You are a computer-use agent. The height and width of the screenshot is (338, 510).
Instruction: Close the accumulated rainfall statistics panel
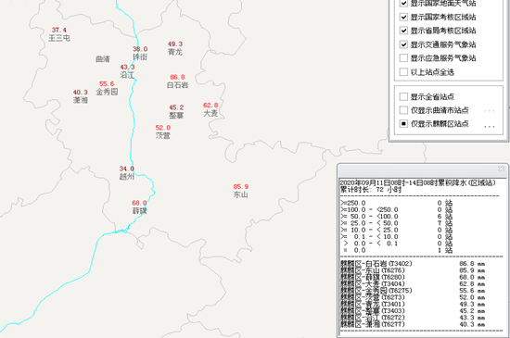pyautogui.click(x=501, y=169)
